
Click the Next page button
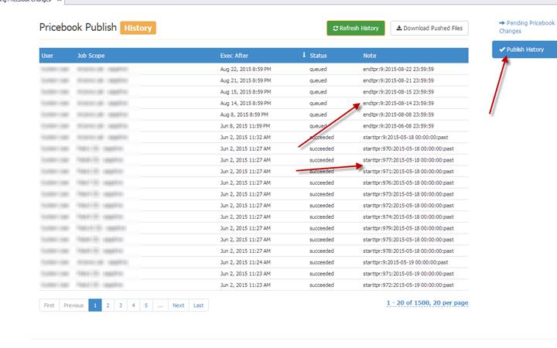point(178,305)
